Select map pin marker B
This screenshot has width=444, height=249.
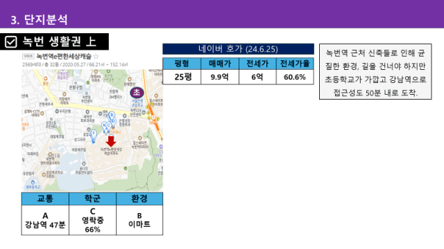pos(112,116)
